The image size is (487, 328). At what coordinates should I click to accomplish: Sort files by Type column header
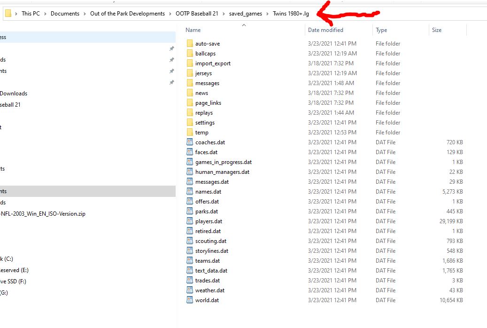381,30
